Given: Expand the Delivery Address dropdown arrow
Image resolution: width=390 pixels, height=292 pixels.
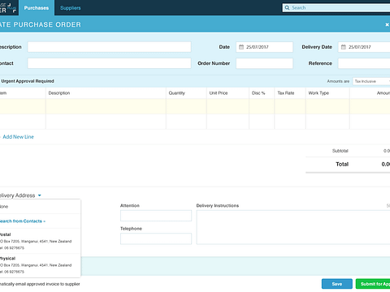Looking at the screenshot, I should tap(40, 195).
